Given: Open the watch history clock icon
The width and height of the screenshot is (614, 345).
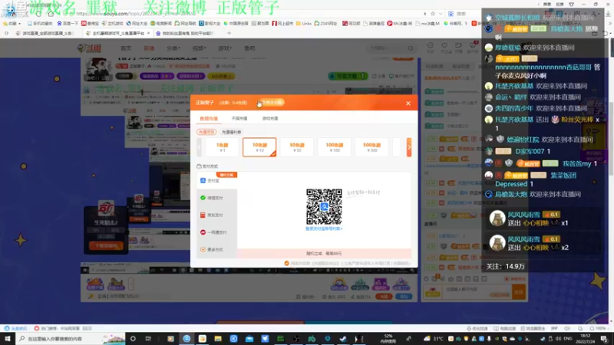Looking at the screenshot, I should (x=431, y=48).
